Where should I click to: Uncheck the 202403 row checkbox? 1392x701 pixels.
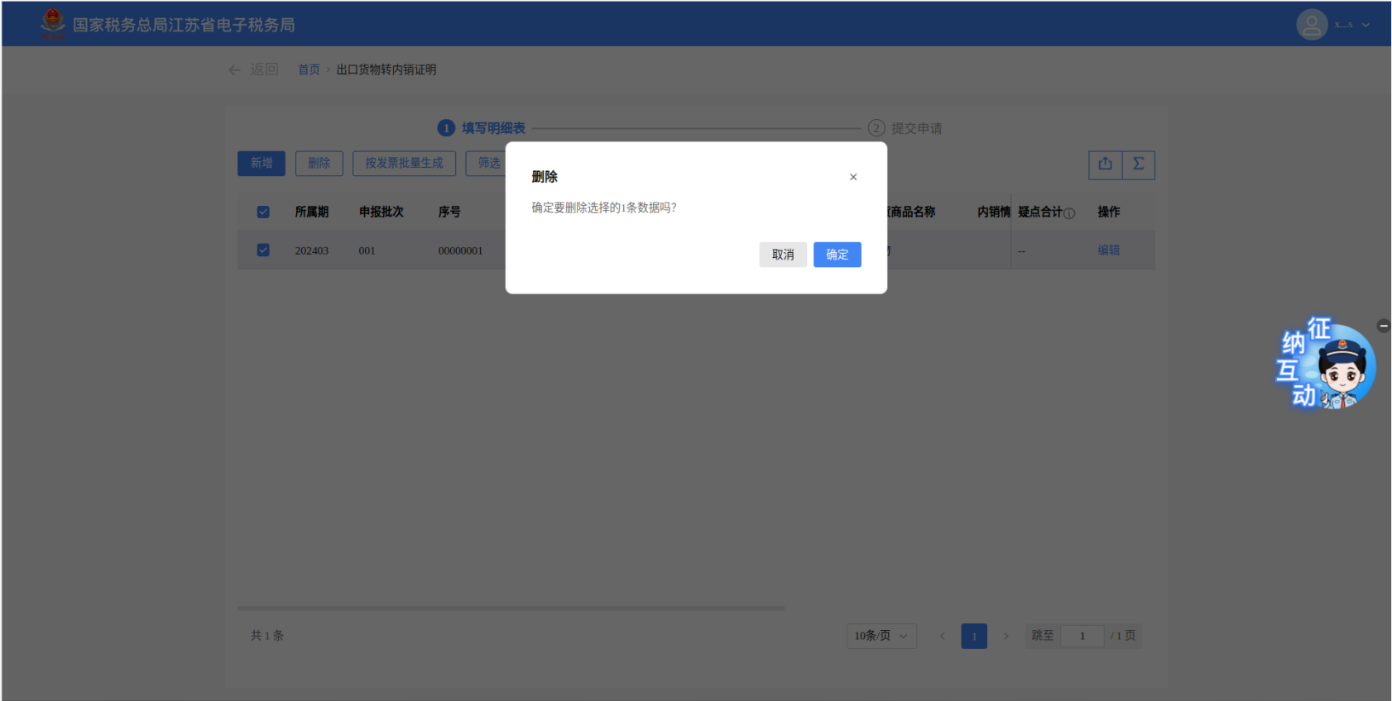point(263,250)
